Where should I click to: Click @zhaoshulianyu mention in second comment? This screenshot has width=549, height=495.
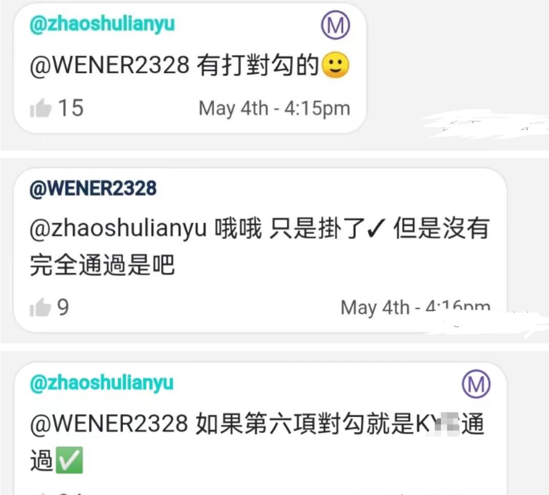coord(118,228)
